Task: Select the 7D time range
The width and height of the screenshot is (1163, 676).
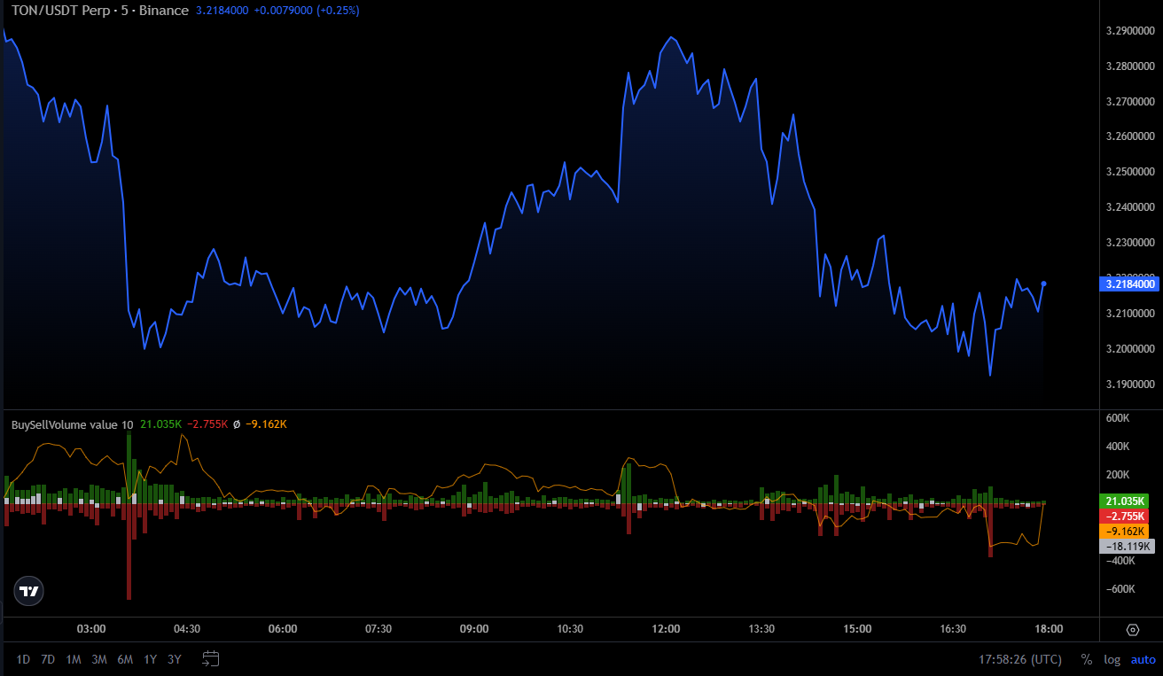Action: click(48, 659)
